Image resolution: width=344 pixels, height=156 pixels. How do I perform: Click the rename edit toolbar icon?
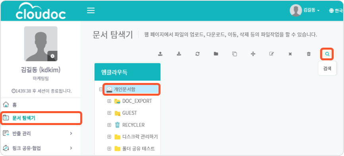272,54
